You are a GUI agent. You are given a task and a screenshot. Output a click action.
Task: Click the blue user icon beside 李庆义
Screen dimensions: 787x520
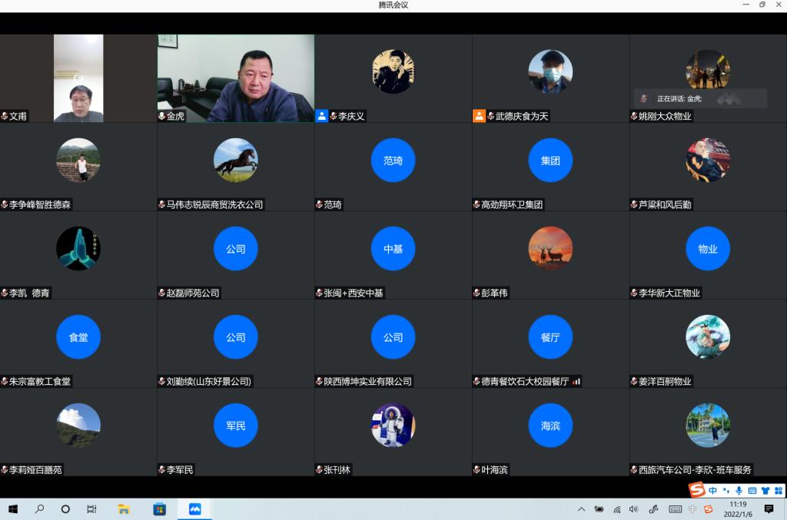click(321, 116)
